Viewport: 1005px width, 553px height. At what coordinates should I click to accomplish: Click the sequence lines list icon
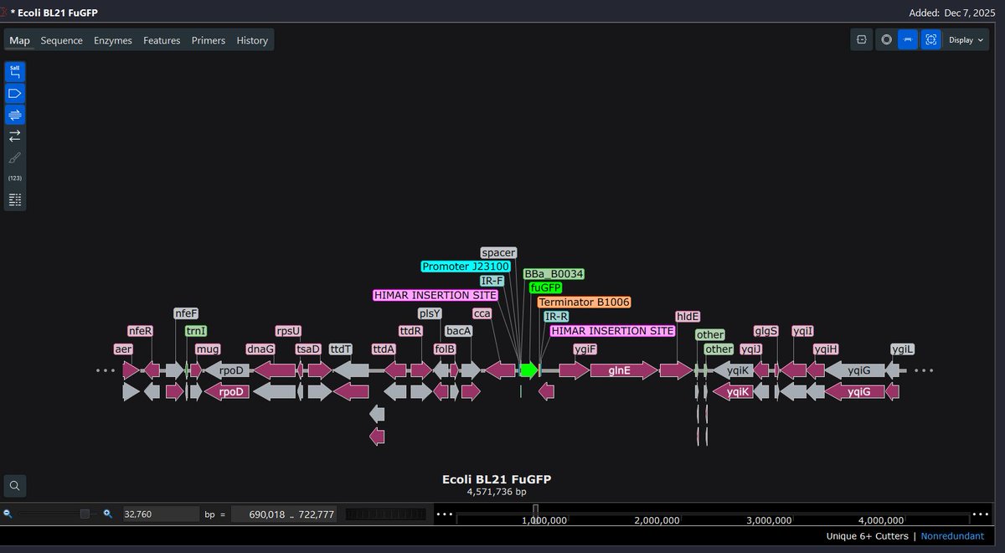pos(15,199)
